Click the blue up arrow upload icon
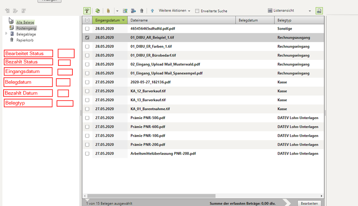This screenshot has width=358, height=206. [x=152, y=11]
